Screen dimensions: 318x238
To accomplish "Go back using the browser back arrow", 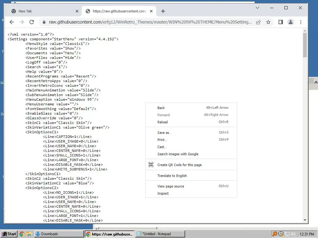I will [12, 22].
